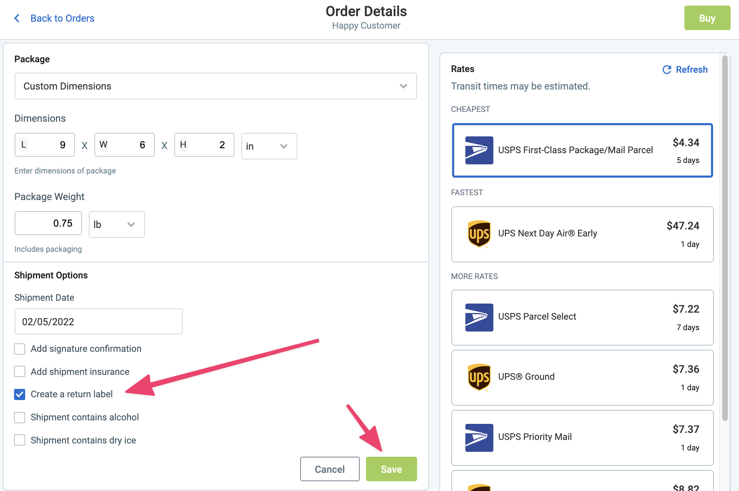Go back via Back to Orders link
This screenshot has width=739, height=491.
tap(62, 18)
